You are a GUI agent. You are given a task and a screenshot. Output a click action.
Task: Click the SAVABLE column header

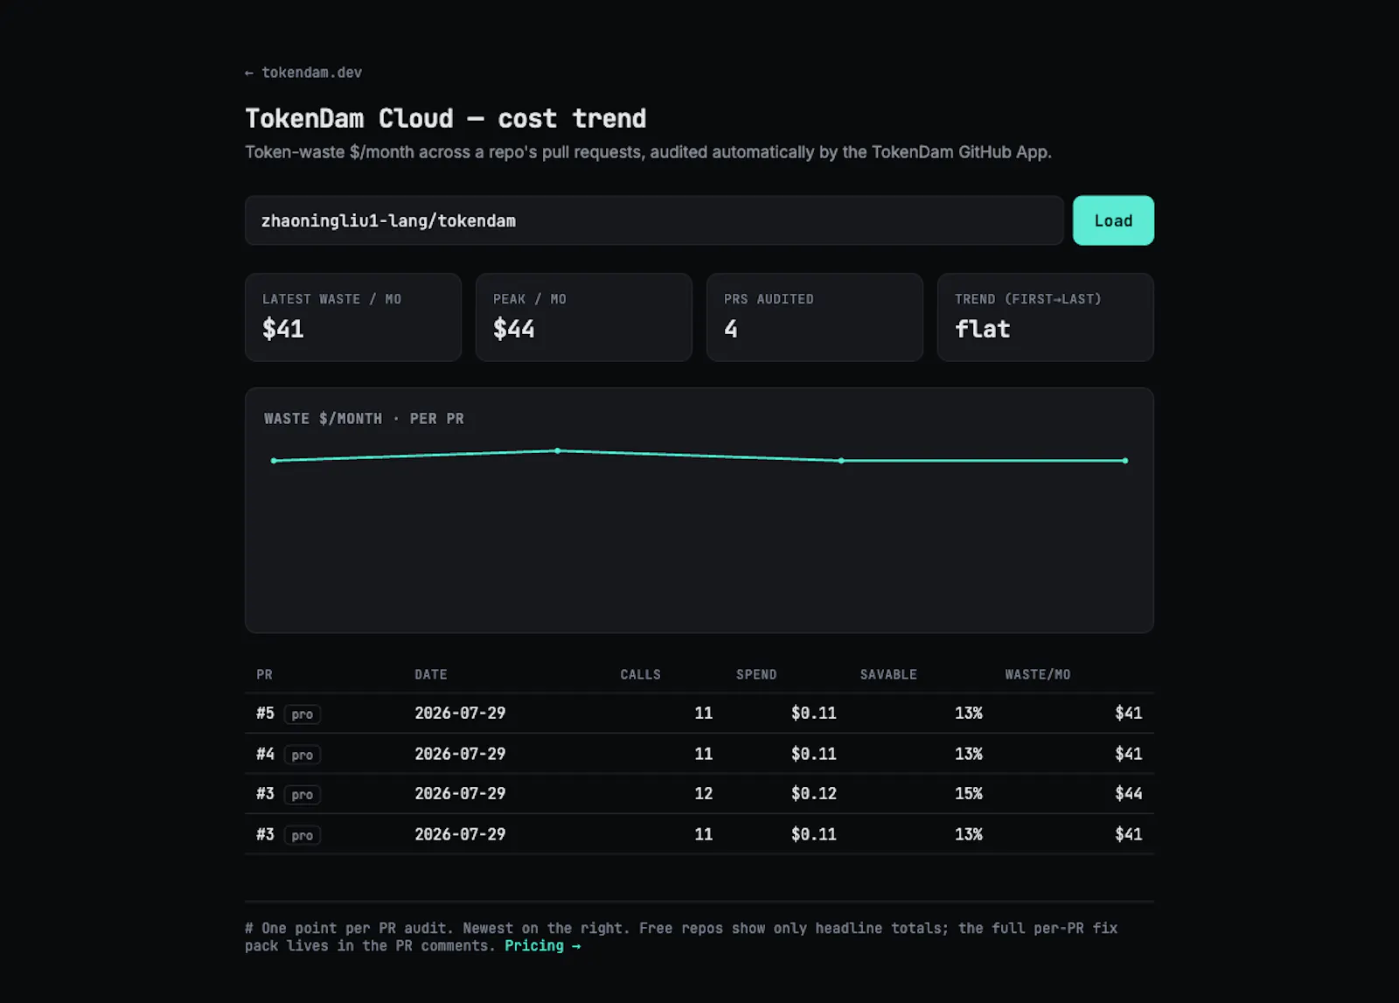tap(888, 675)
